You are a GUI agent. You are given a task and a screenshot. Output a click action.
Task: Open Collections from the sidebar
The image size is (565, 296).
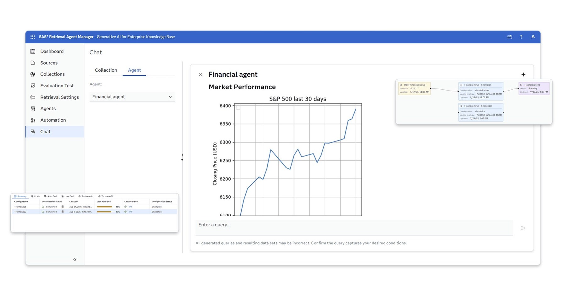click(33, 74)
